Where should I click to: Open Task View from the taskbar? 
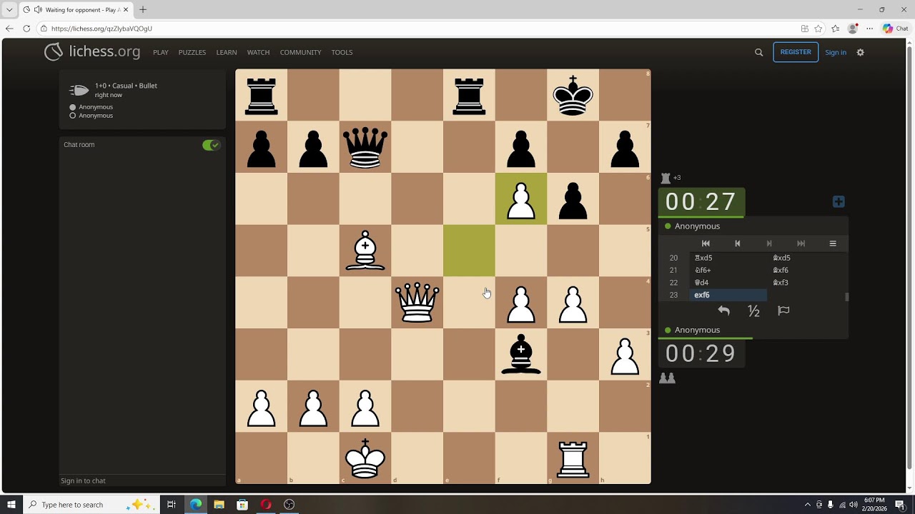click(x=172, y=505)
